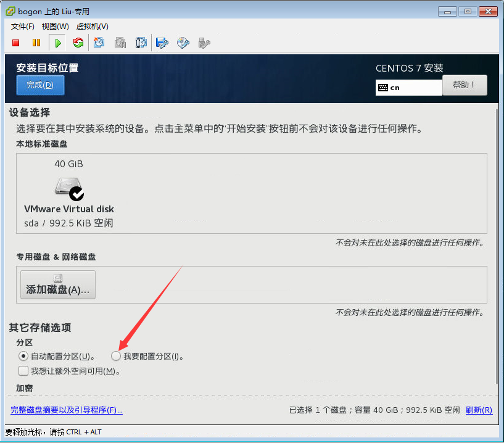Click the restart VM icon
The height and width of the screenshot is (443, 504).
(x=78, y=43)
